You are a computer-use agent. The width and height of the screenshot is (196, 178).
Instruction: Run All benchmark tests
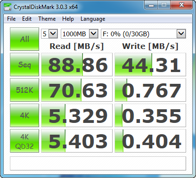click(24, 39)
